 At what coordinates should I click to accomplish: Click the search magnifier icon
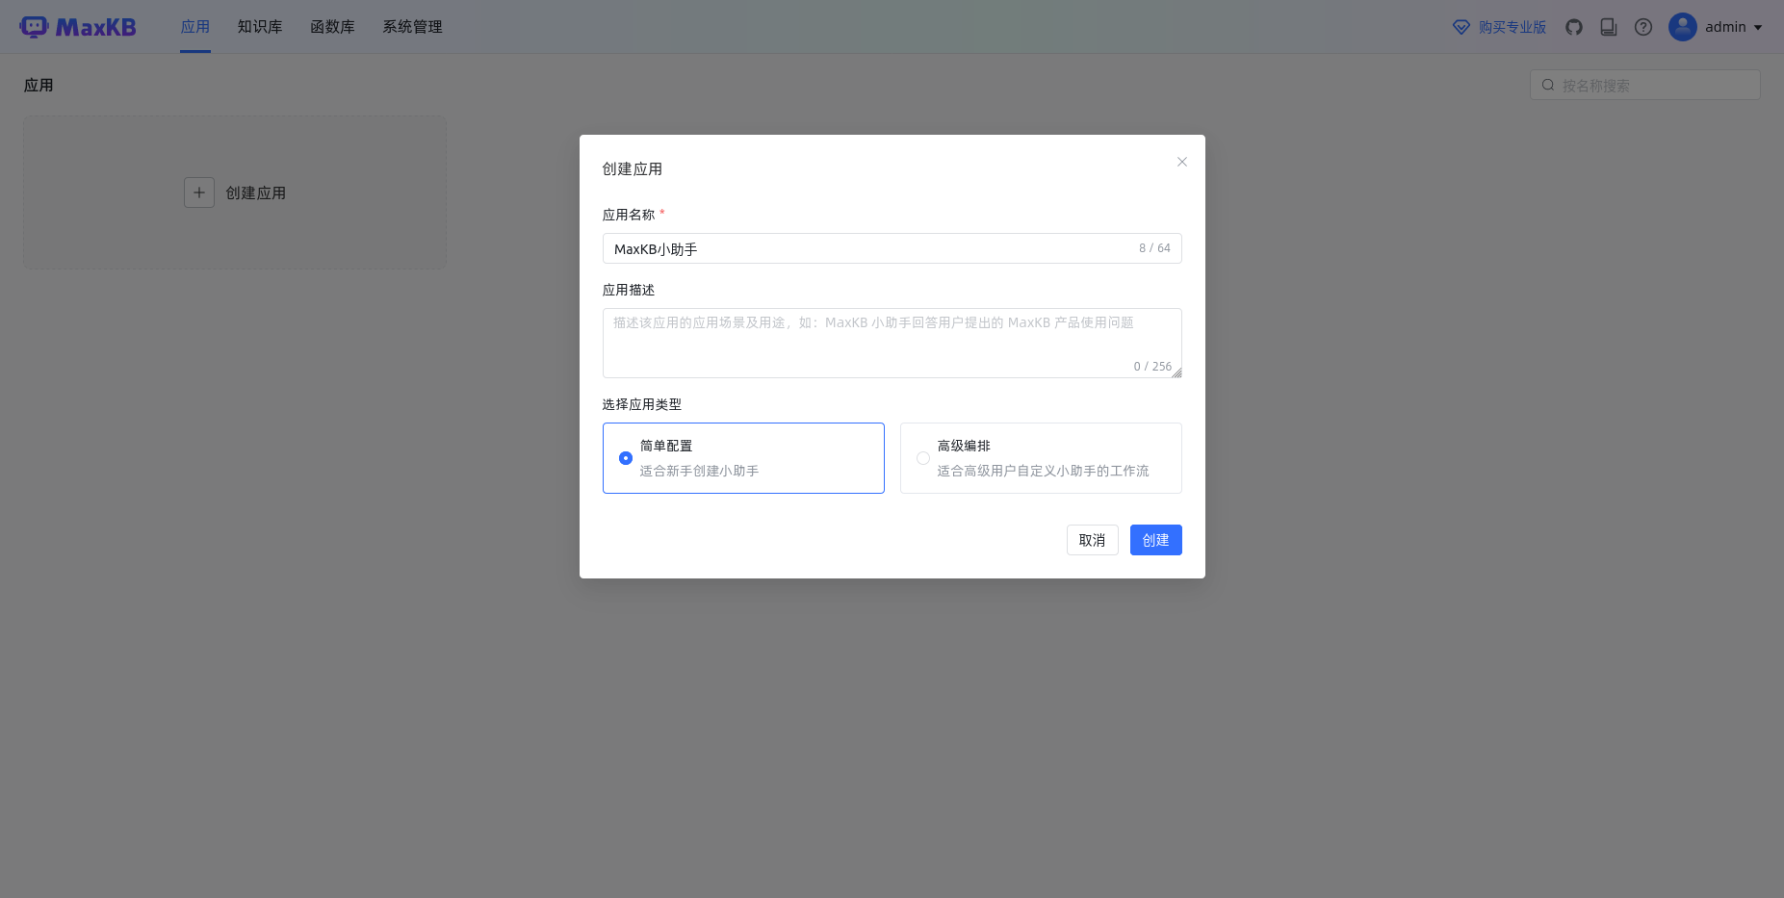coord(1548,85)
